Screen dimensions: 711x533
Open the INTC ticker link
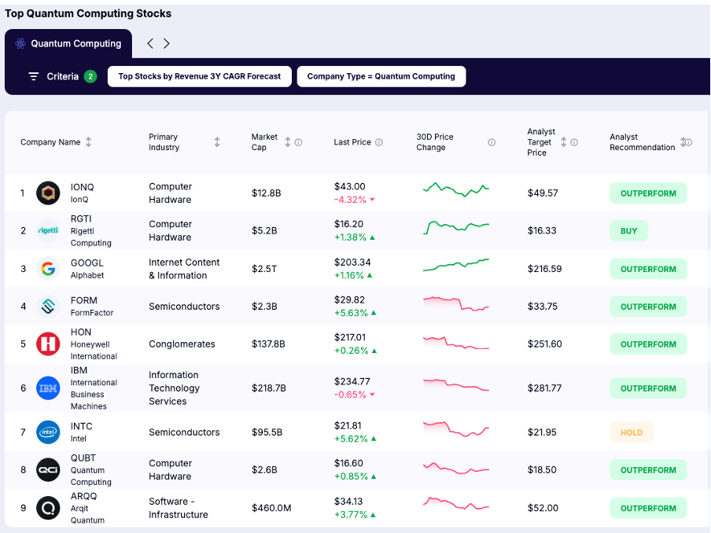82,427
